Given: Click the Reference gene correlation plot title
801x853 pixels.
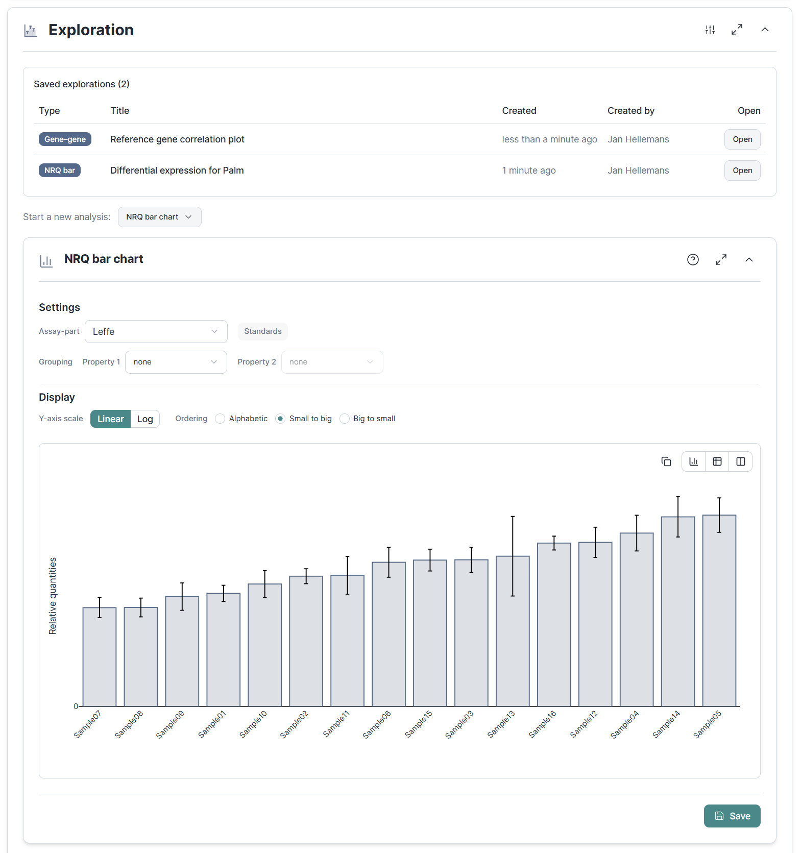Looking at the screenshot, I should click(177, 139).
